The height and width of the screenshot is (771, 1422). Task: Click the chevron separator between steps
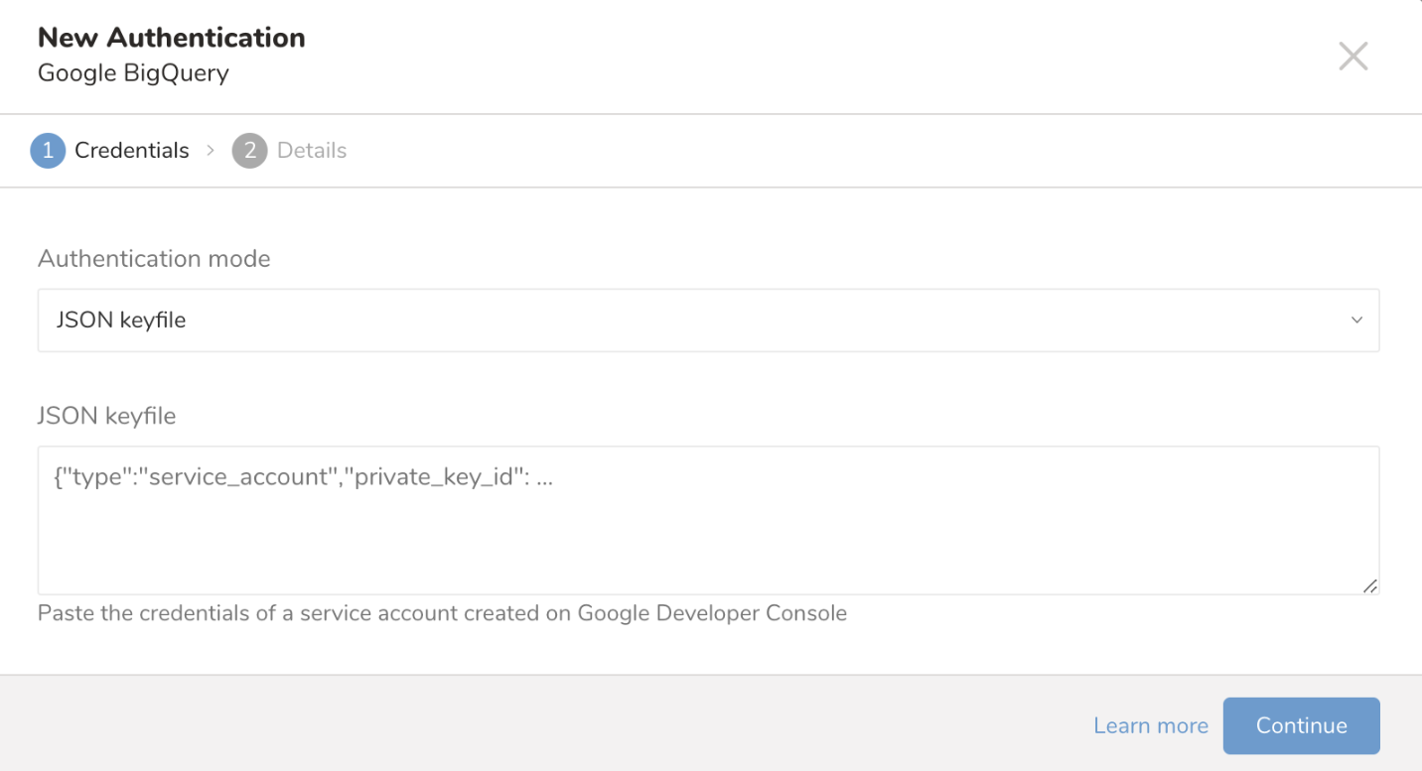coord(211,151)
